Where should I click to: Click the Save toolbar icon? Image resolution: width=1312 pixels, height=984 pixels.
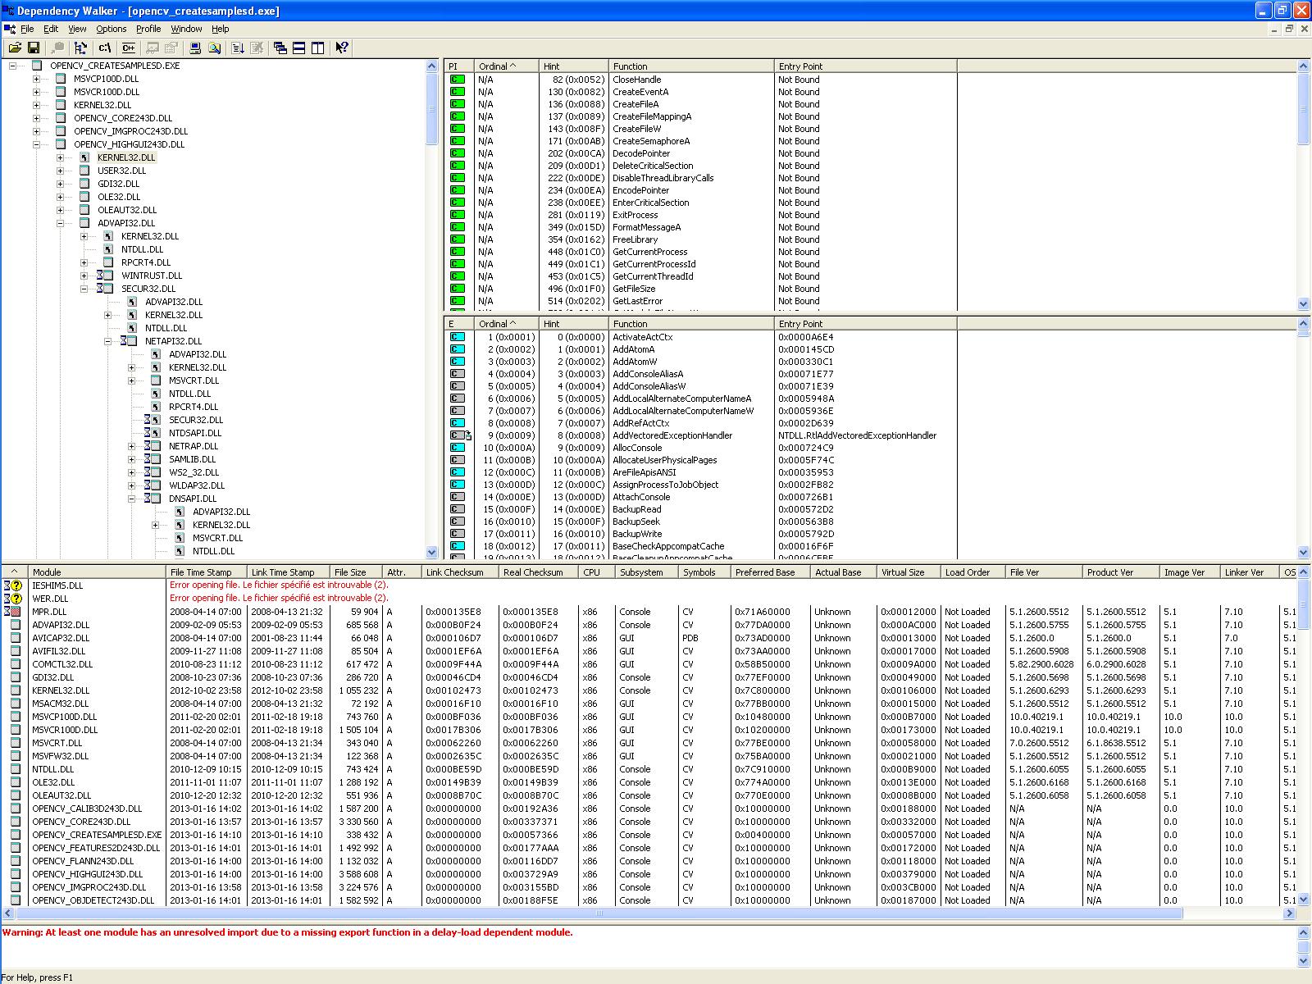tap(34, 48)
